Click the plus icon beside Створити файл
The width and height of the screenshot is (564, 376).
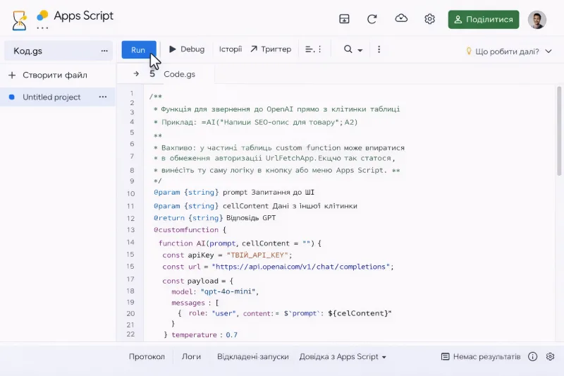(12, 75)
